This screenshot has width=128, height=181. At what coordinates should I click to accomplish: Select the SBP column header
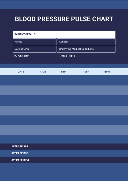[x=63, y=72]
